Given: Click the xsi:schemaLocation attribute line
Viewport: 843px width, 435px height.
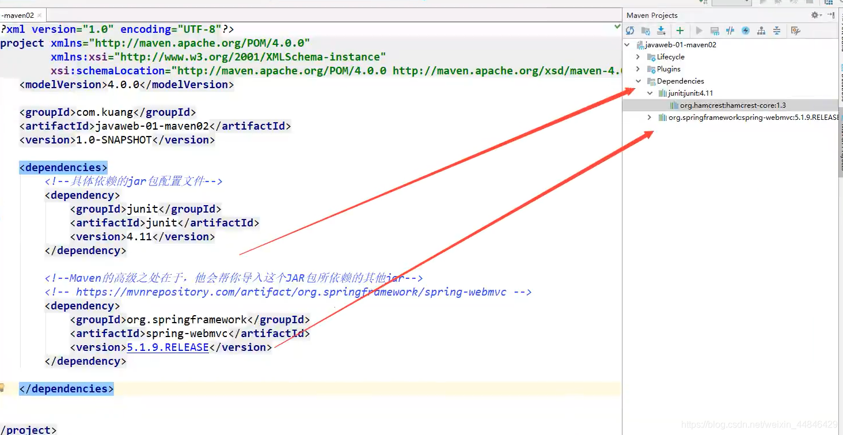Looking at the screenshot, I should (336, 71).
